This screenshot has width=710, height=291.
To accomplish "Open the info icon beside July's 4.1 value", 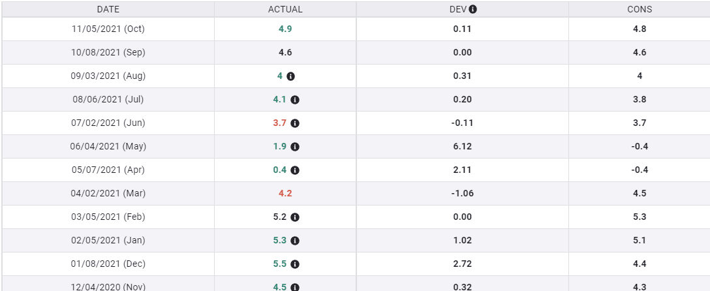I will click(295, 100).
